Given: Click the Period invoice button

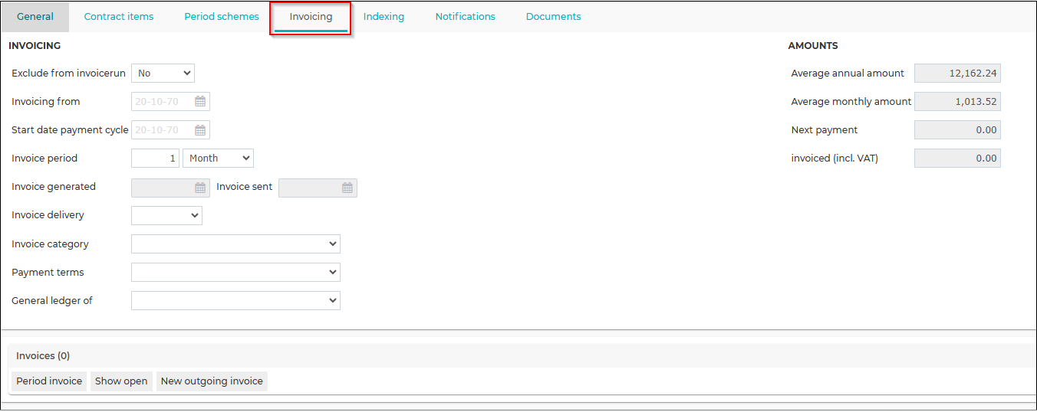Looking at the screenshot, I should pyautogui.click(x=49, y=381).
